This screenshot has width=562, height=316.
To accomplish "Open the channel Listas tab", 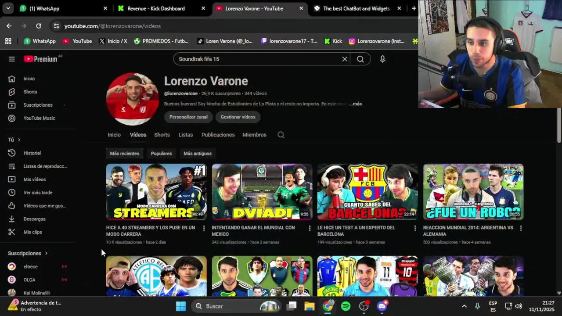I will [x=186, y=135].
